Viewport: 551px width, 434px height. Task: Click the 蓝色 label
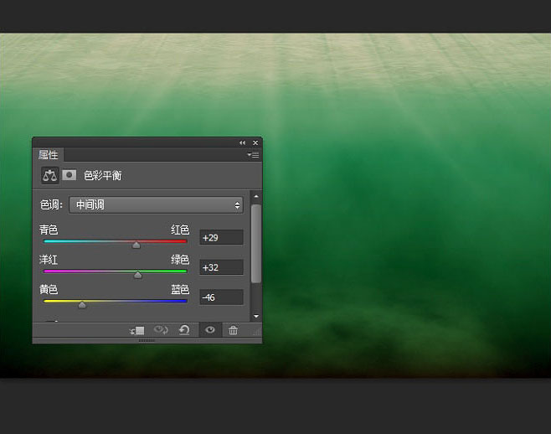[180, 289]
